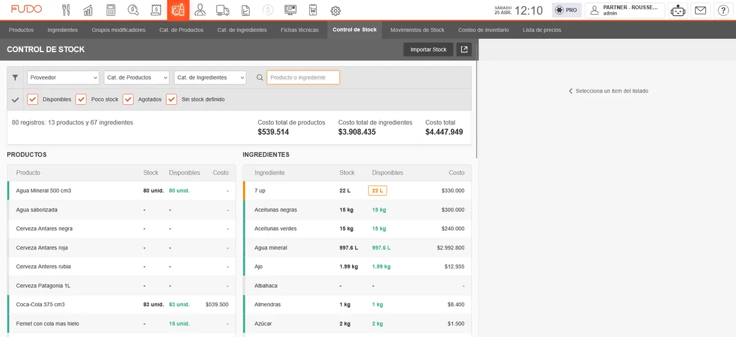Open the fork and knife sales icon

pyautogui.click(x=66, y=10)
